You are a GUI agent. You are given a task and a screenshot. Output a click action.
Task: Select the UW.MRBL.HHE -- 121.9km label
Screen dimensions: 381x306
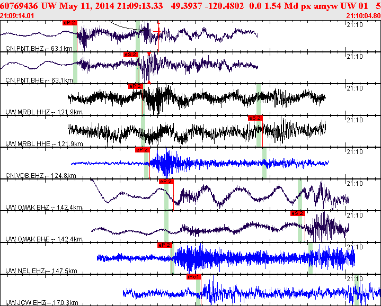click(44, 144)
